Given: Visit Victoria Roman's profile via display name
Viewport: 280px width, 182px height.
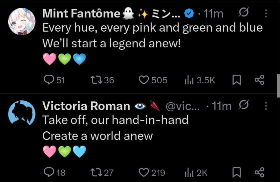Looking at the screenshot, I should pyautogui.click(x=86, y=106).
